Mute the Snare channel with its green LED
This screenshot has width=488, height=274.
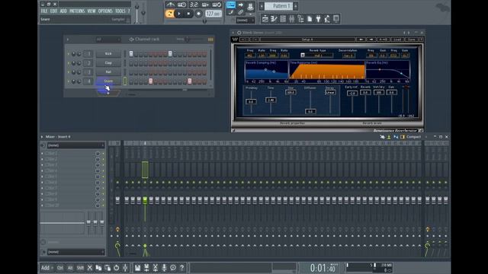(x=69, y=81)
